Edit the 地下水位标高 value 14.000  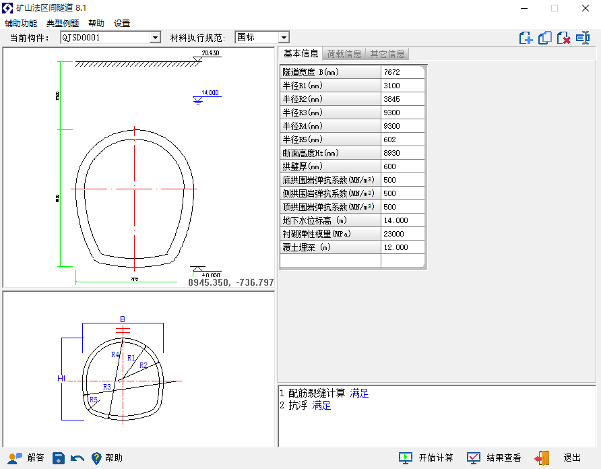point(403,220)
